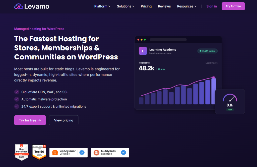Click the buddyboss orange logo icon
This screenshot has width=257, height=167.
[96, 153]
